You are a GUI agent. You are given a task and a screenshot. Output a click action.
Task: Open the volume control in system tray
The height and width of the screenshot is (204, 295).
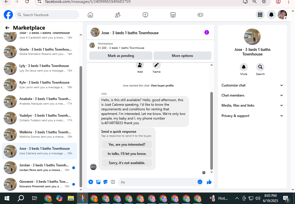pyautogui.click(x=258, y=198)
